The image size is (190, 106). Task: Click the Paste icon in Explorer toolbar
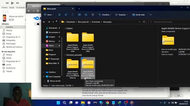point(72,15)
